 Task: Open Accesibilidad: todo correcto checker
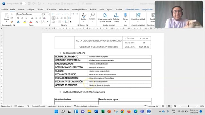86,106
